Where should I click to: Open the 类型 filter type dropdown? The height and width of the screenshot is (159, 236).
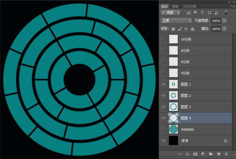pyautogui.click(x=170, y=13)
